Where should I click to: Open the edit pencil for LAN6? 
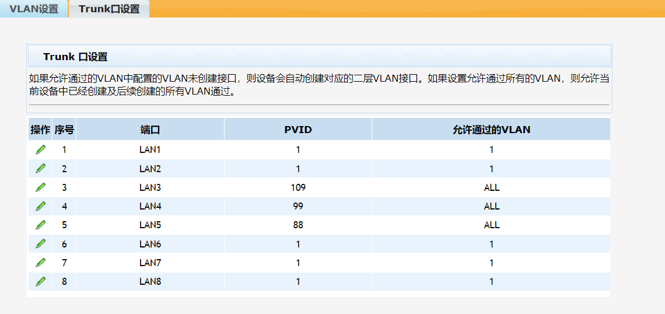[x=40, y=243]
